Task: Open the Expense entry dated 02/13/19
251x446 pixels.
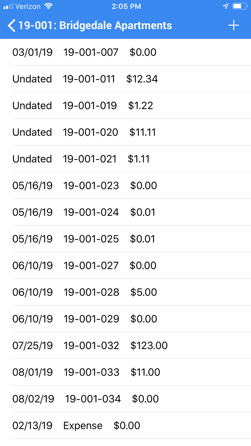Action: coord(125,425)
